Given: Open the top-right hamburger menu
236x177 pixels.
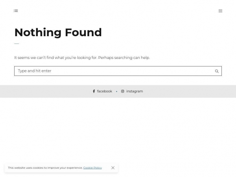Looking at the screenshot, I should (220, 11).
